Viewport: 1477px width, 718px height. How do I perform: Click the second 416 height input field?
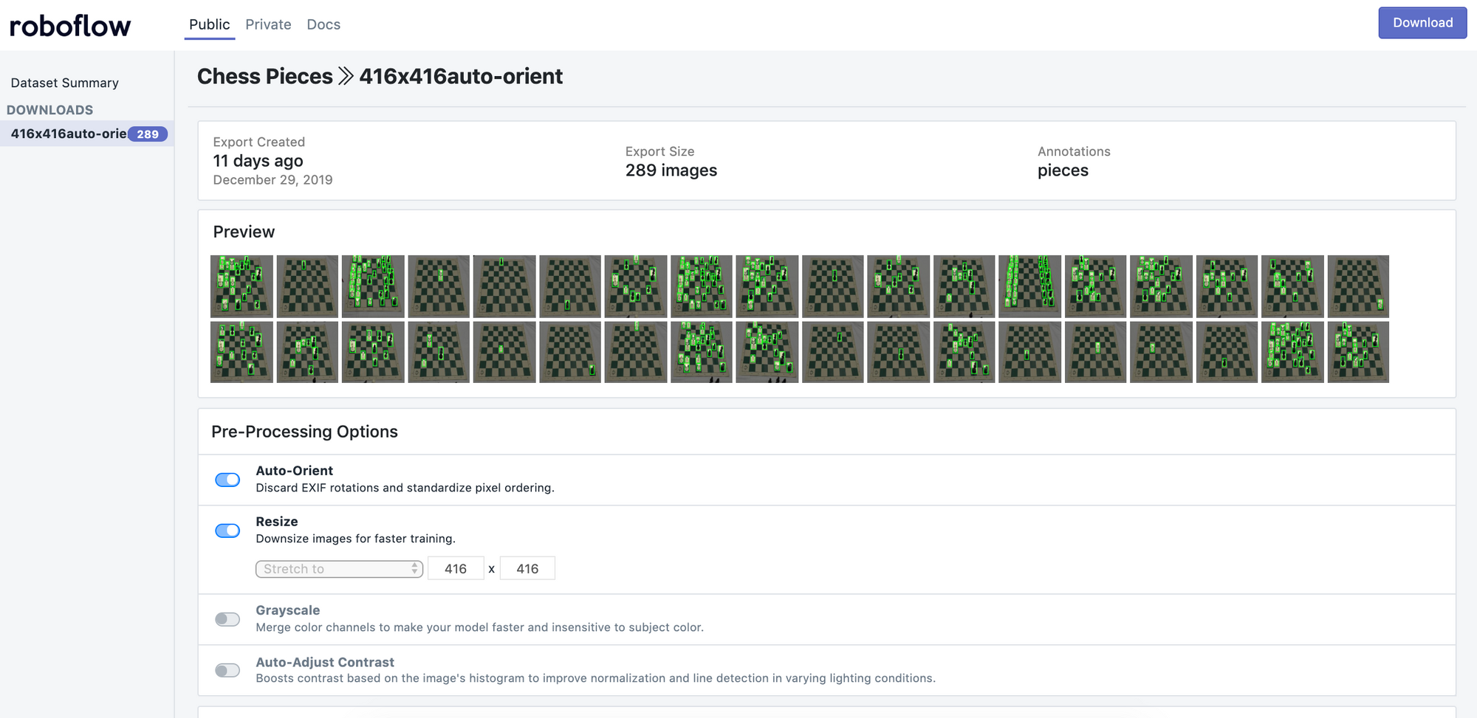[527, 567]
